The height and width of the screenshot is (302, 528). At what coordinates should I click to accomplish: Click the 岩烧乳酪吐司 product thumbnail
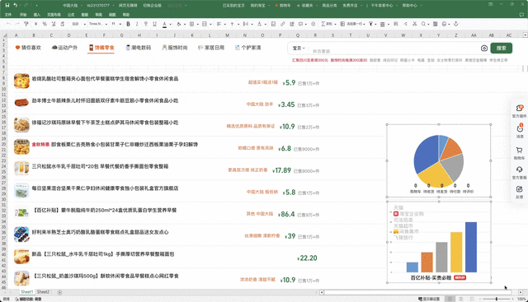coord(21,81)
